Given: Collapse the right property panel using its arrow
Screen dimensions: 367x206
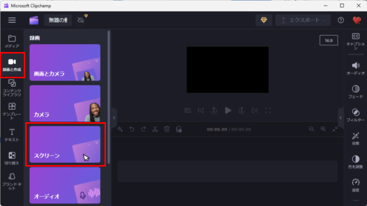Looking at the screenshot, I should (x=340, y=117).
